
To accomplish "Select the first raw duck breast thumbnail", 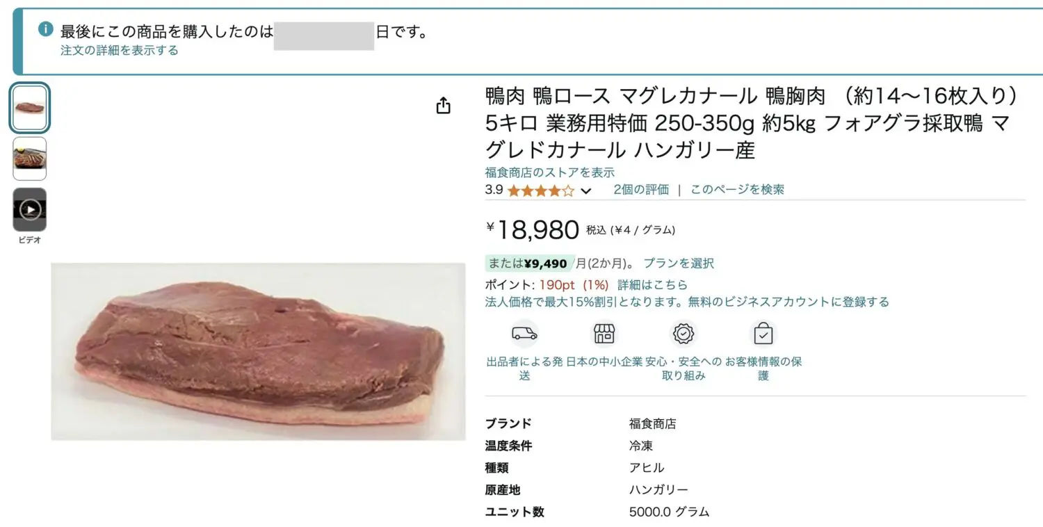I will point(30,108).
